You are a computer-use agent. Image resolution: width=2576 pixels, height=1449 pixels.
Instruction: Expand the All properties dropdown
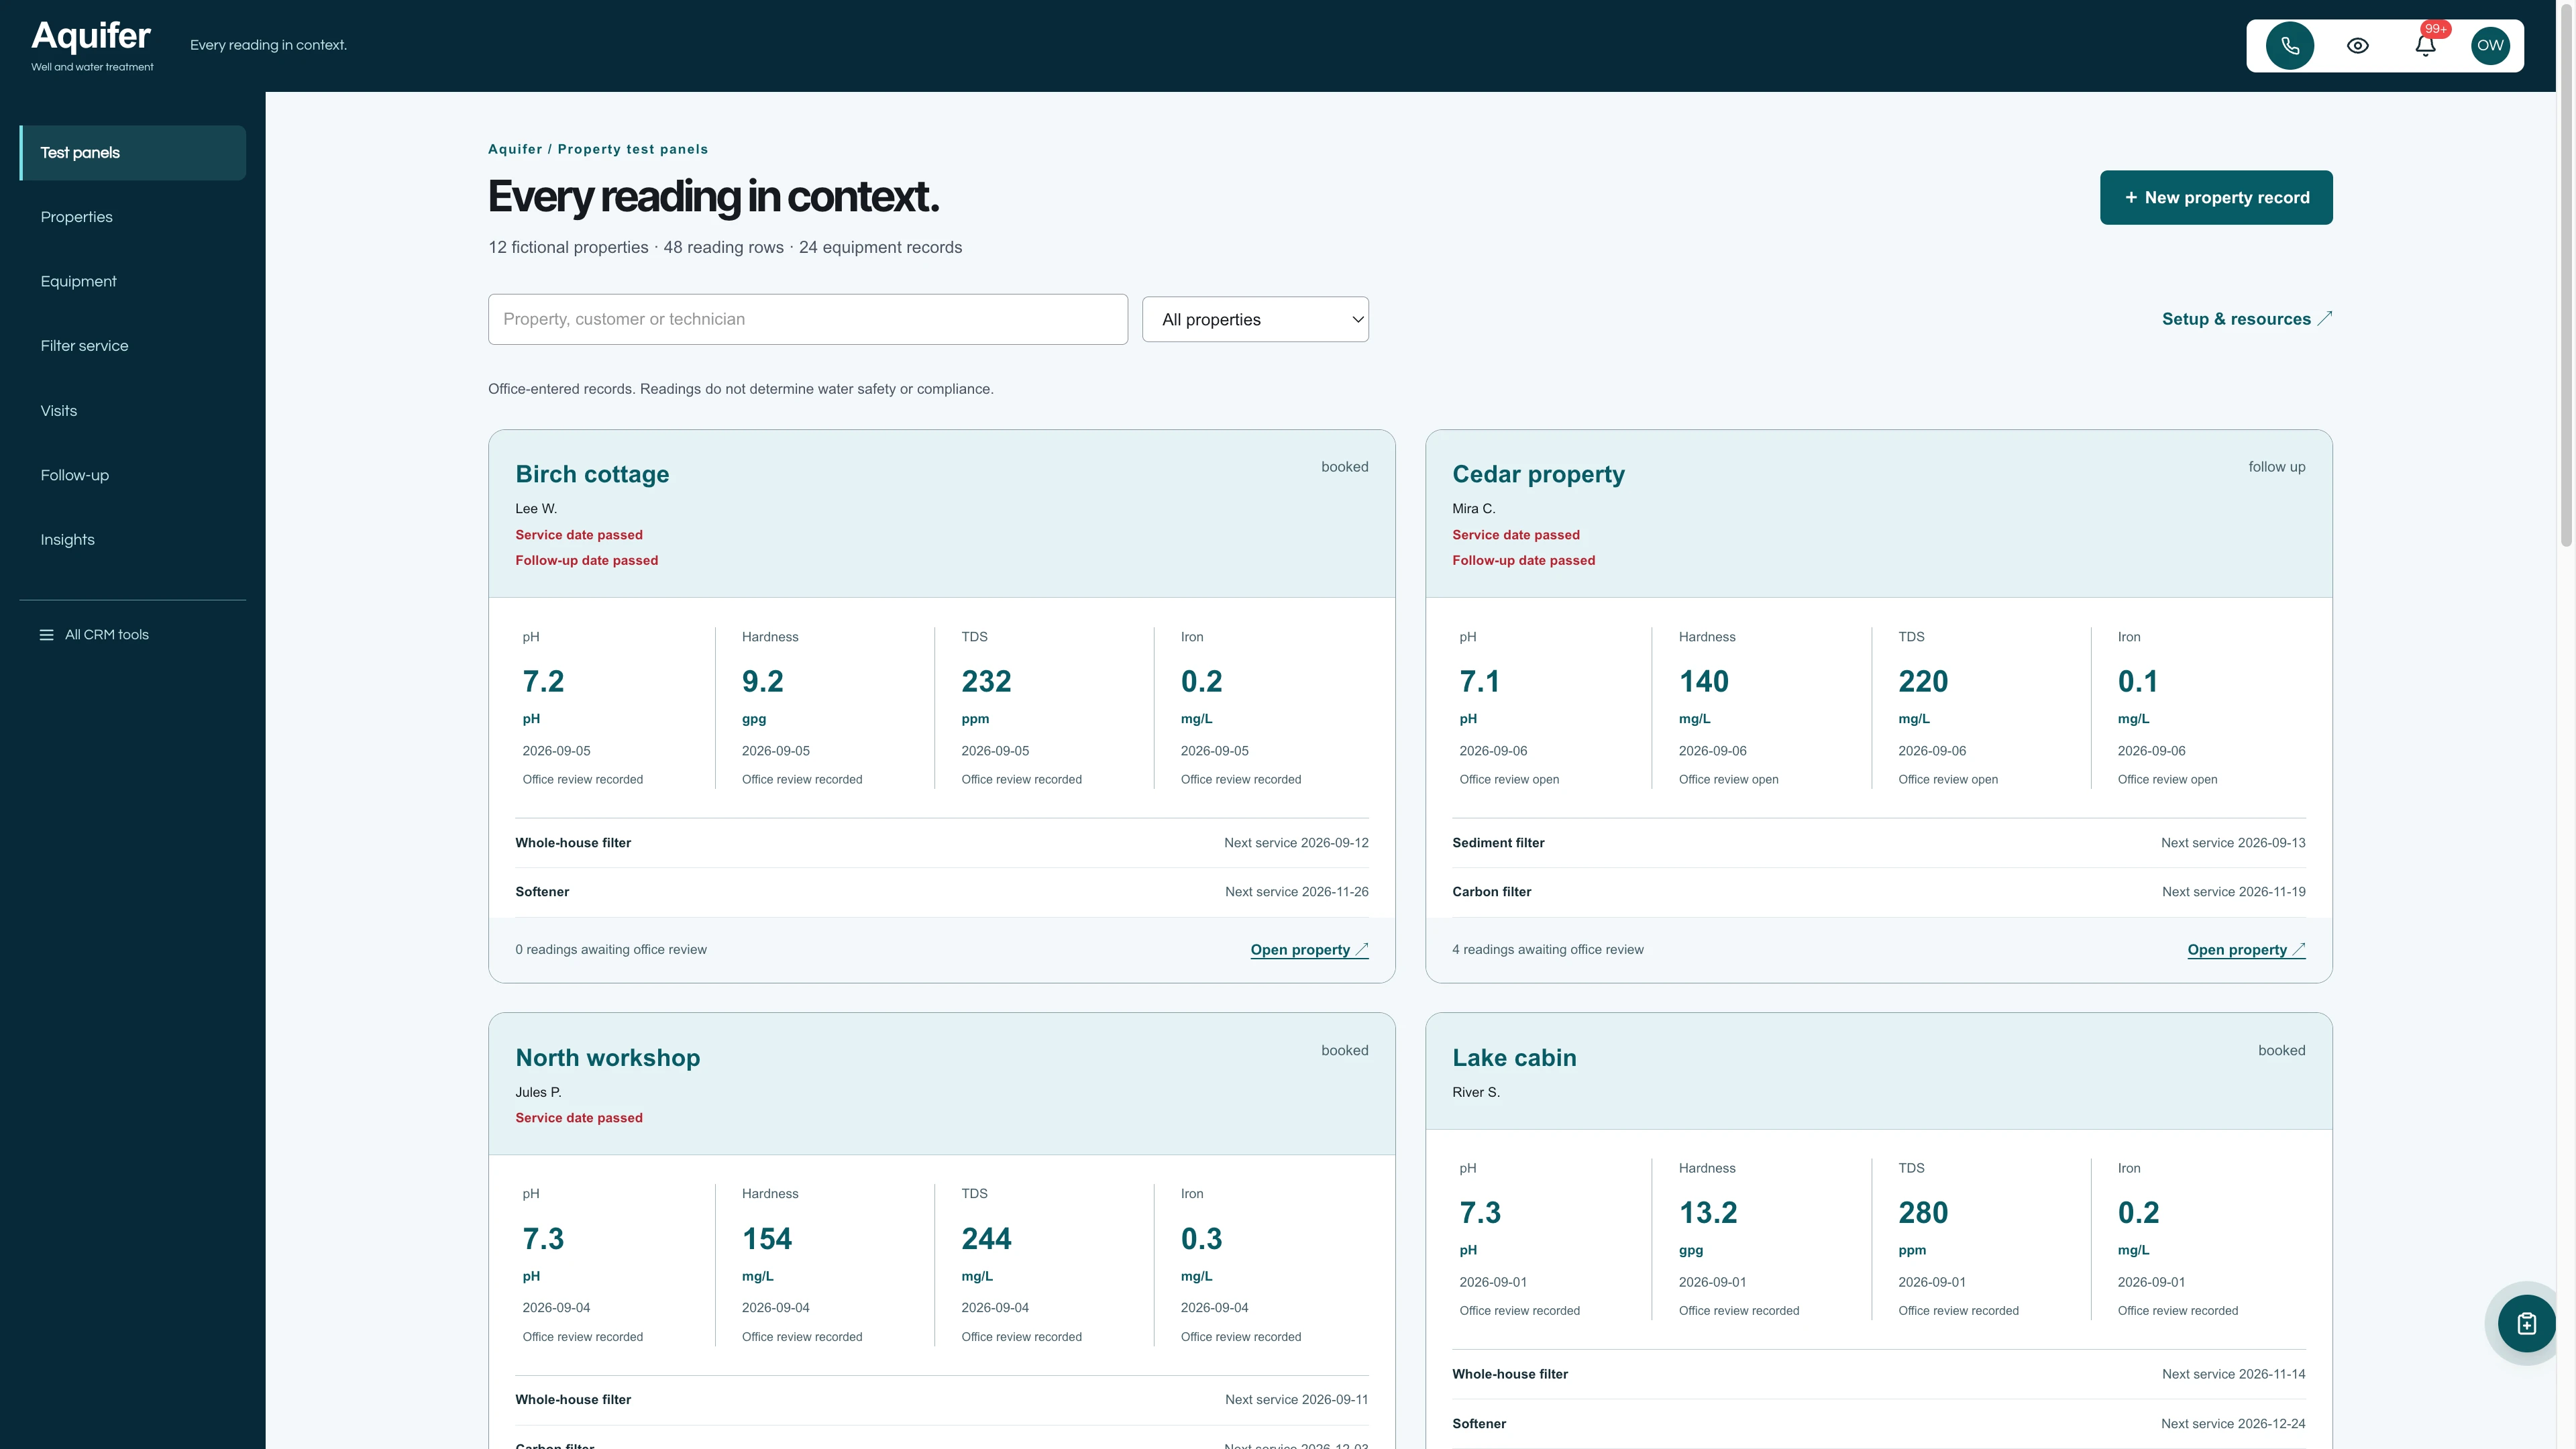point(1255,319)
